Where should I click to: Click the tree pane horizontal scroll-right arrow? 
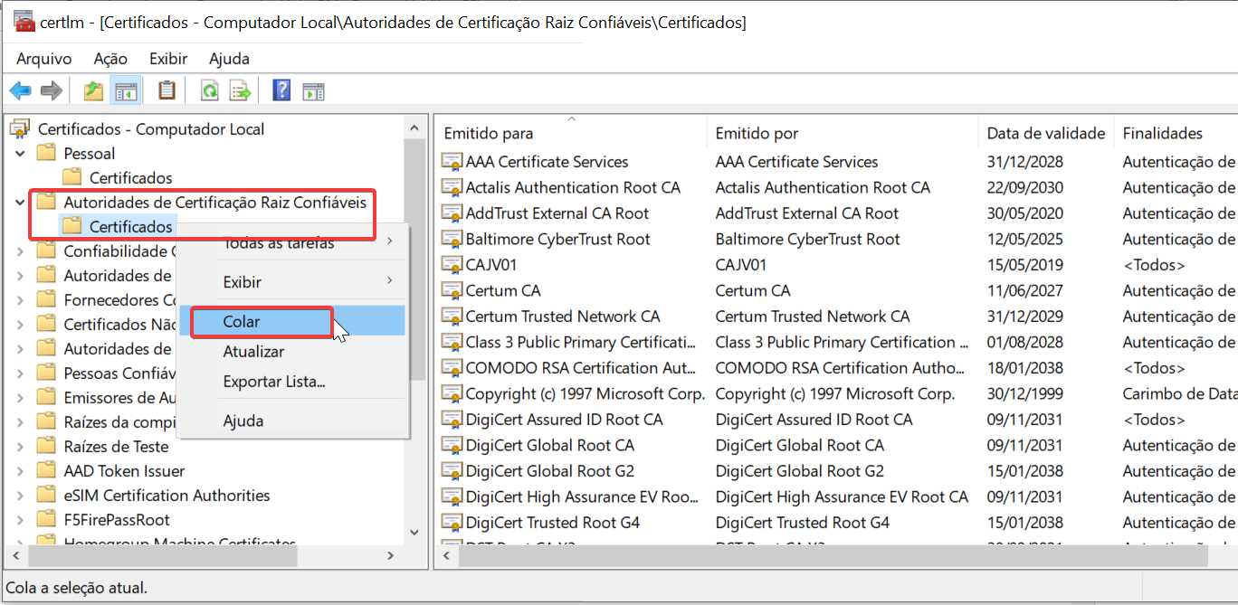391,556
